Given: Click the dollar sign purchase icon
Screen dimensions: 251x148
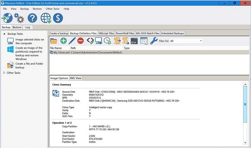Looking at the screenshot, I should (58, 18).
